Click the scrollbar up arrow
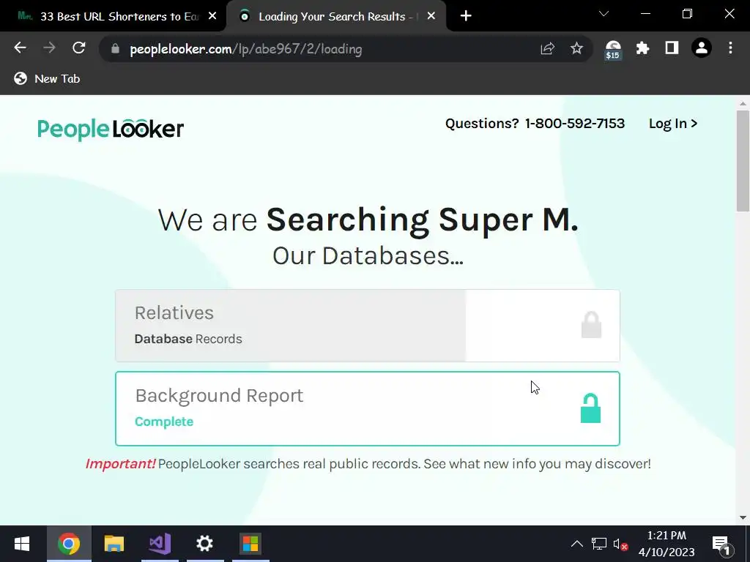Image resolution: width=750 pixels, height=562 pixels. coord(743,103)
